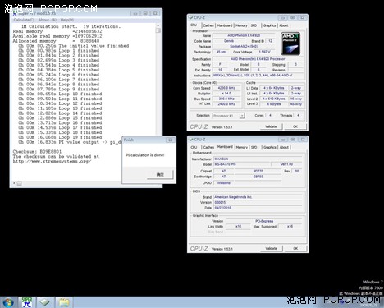Click the Level 2 4 x 512 KBytes value

(x=274, y=99)
